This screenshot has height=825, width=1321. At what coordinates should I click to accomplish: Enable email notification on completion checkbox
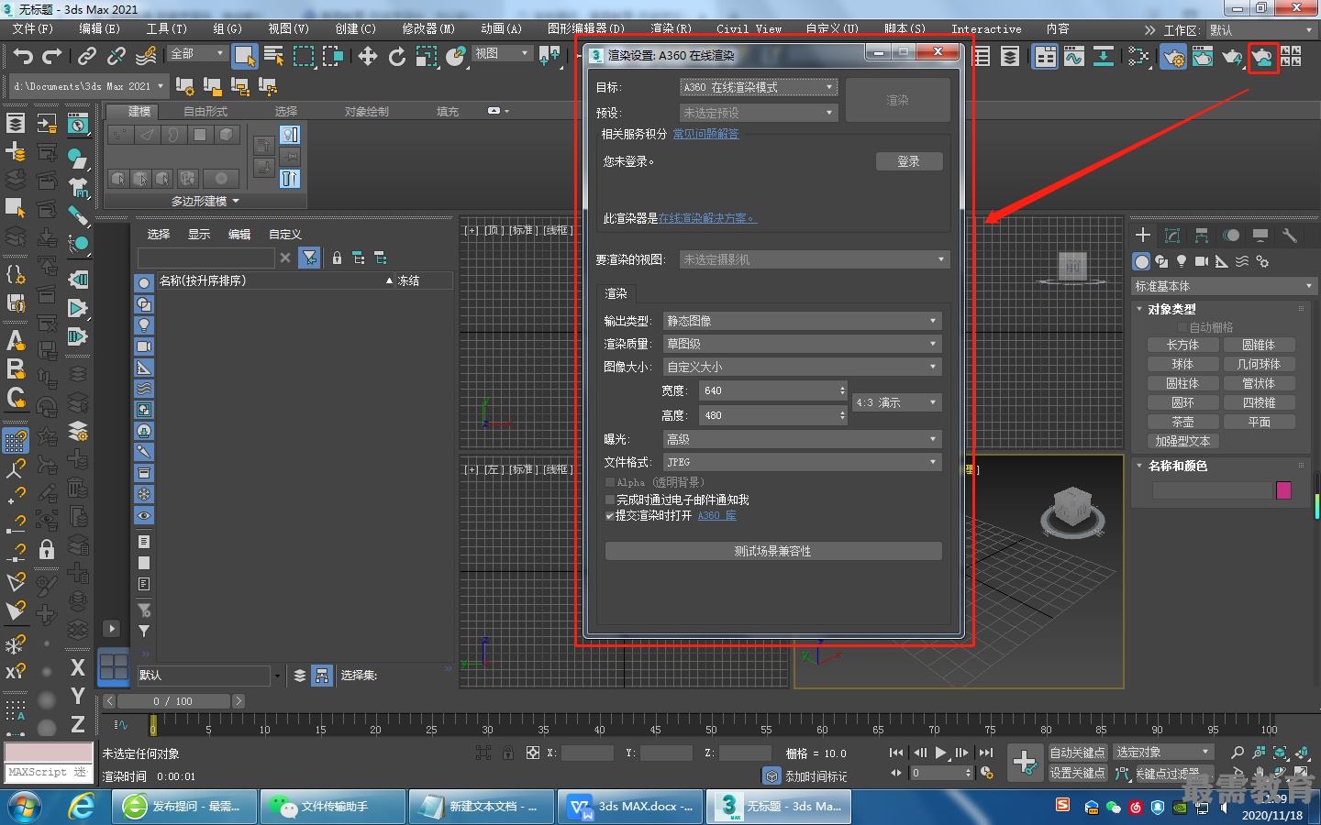coord(610,500)
